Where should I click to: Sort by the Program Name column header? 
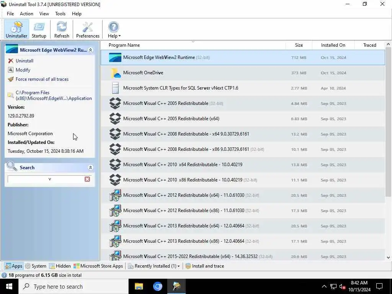(193, 45)
